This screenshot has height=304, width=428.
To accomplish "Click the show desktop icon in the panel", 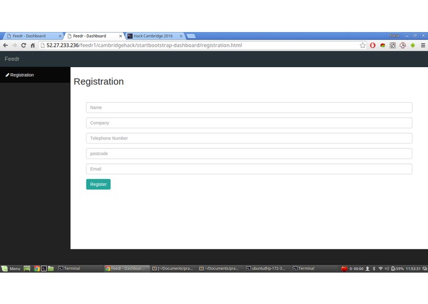I will pos(26,268).
